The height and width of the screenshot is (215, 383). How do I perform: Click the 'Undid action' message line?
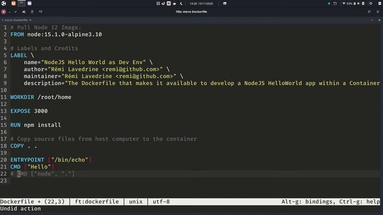click(x=20, y=208)
